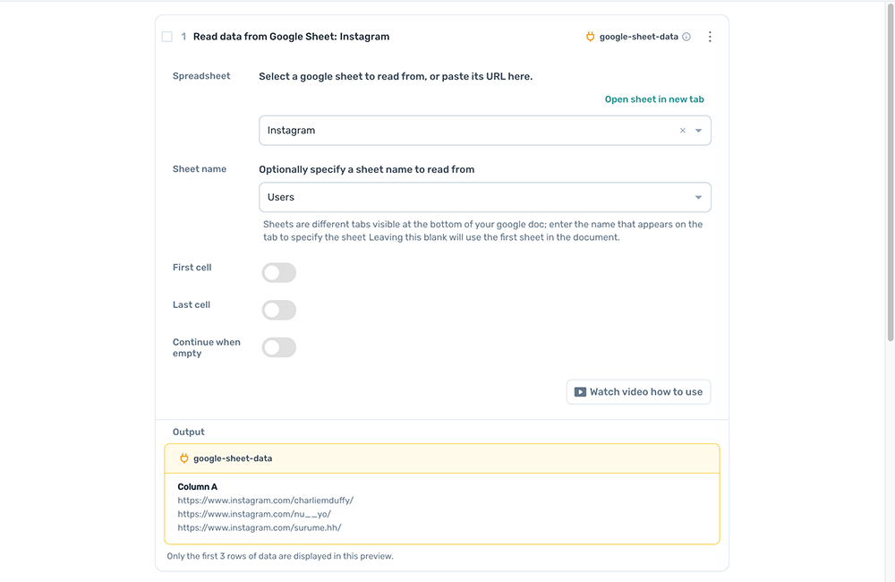Image resolution: width=895 pixels, height=582 pixels.
Task: Select the checkbox next to step 1
Action: tap(167, 36)
